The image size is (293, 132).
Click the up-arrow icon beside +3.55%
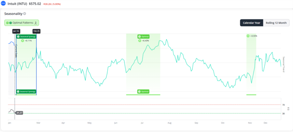click(x=248, y=36)
